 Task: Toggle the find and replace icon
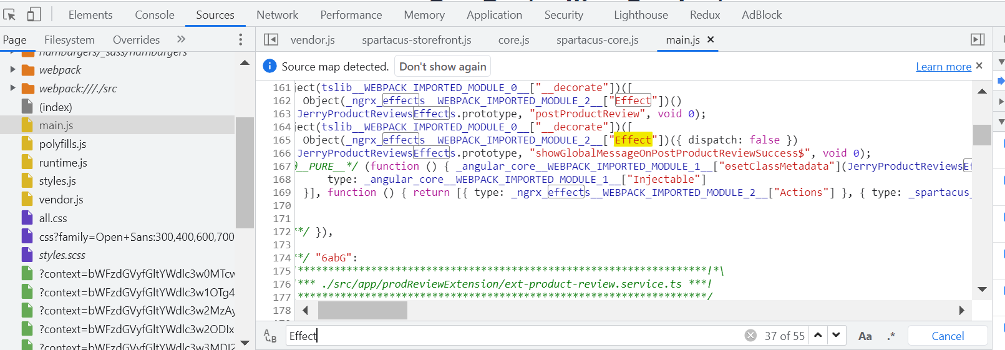coord(270,336)
